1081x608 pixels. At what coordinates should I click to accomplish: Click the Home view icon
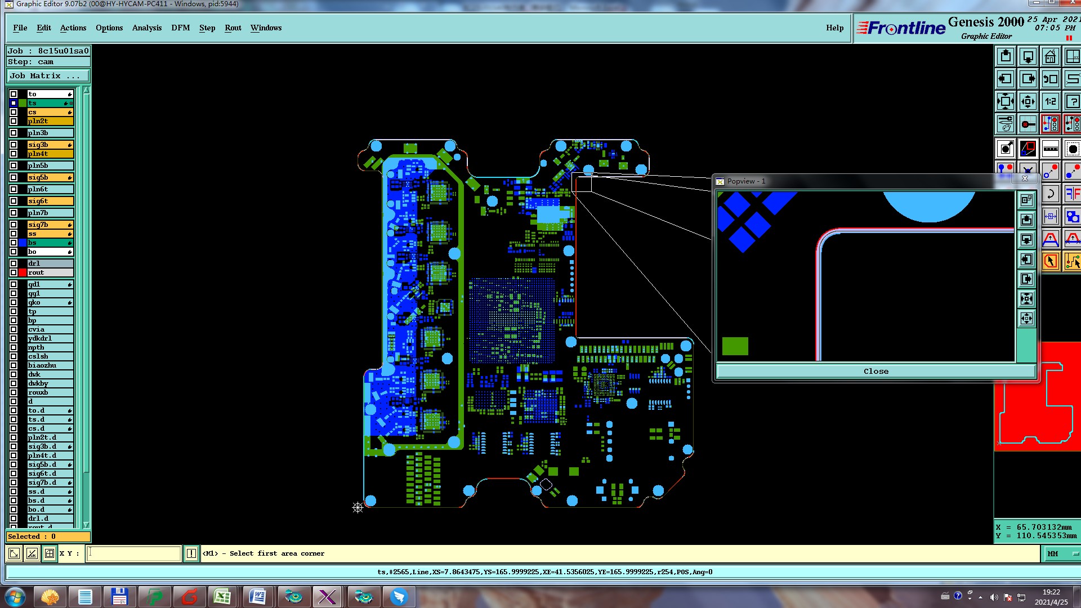[x=1050, y=56]
